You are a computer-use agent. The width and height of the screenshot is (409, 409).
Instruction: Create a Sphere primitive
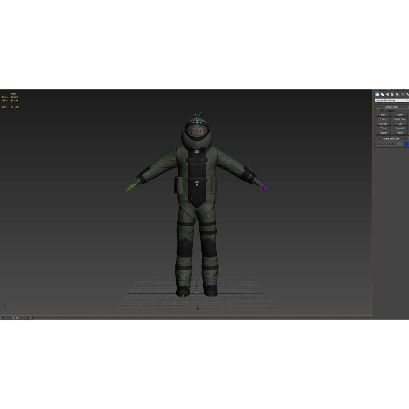[383, 119]
